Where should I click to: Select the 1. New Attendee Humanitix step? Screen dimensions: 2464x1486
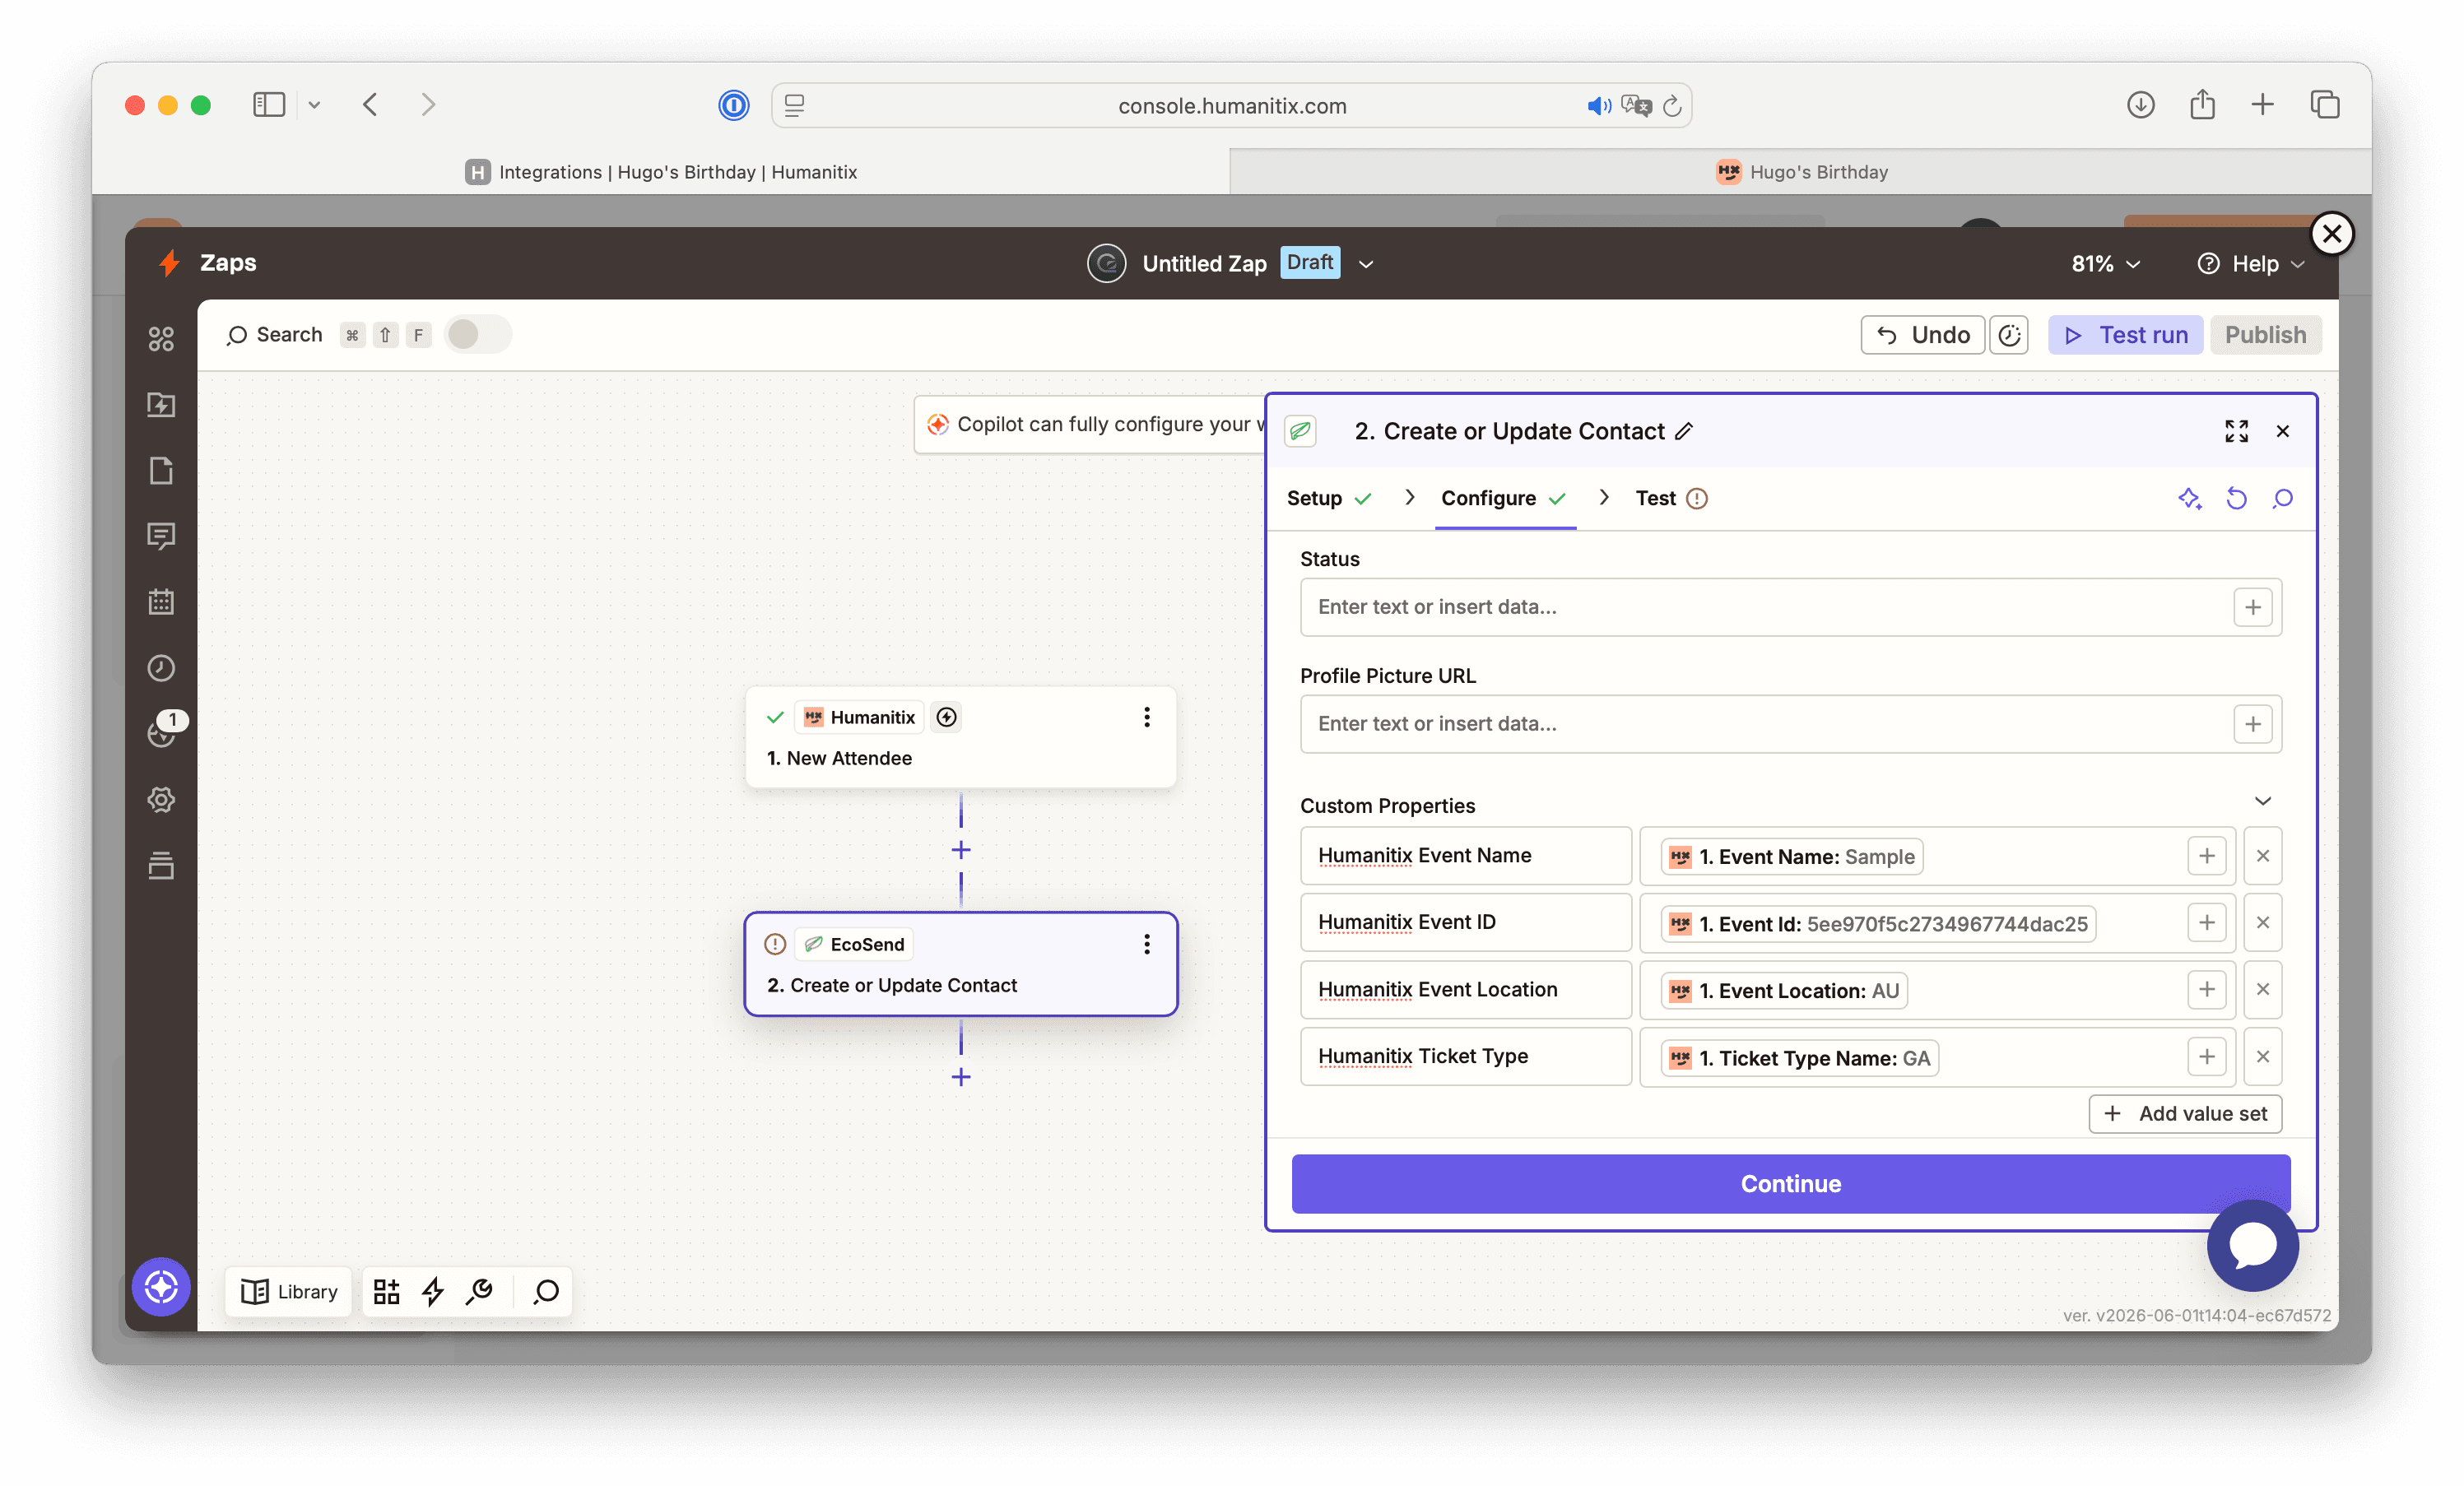[x=960, y=737]
